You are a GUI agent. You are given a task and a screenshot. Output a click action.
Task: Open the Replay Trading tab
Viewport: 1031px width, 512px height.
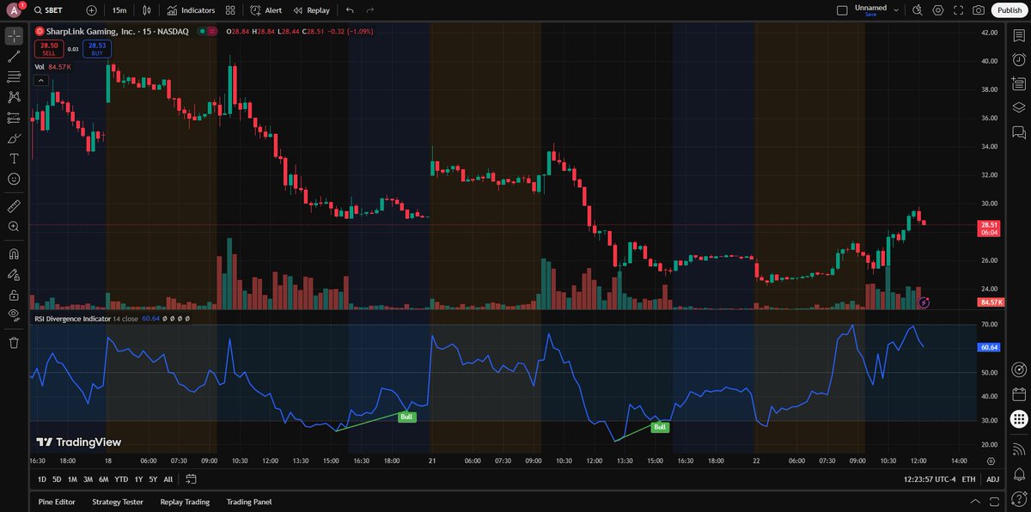185,502
